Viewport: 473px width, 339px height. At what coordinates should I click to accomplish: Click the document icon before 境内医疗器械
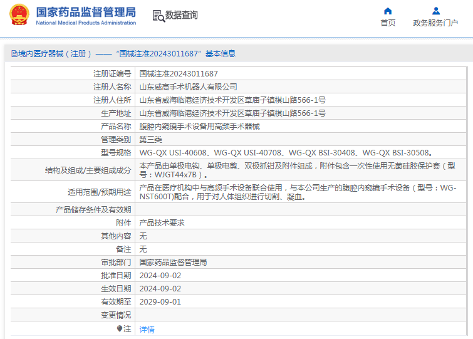click(14, 54)
